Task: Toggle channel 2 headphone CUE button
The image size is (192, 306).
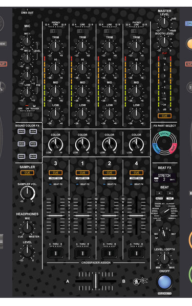Action: click(x=110, y=173)
